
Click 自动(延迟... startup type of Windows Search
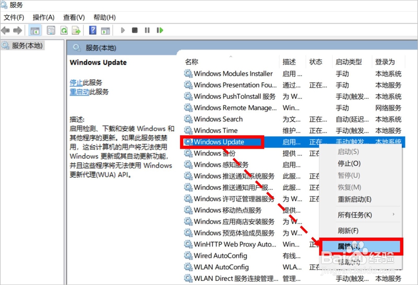click(352, 119)
